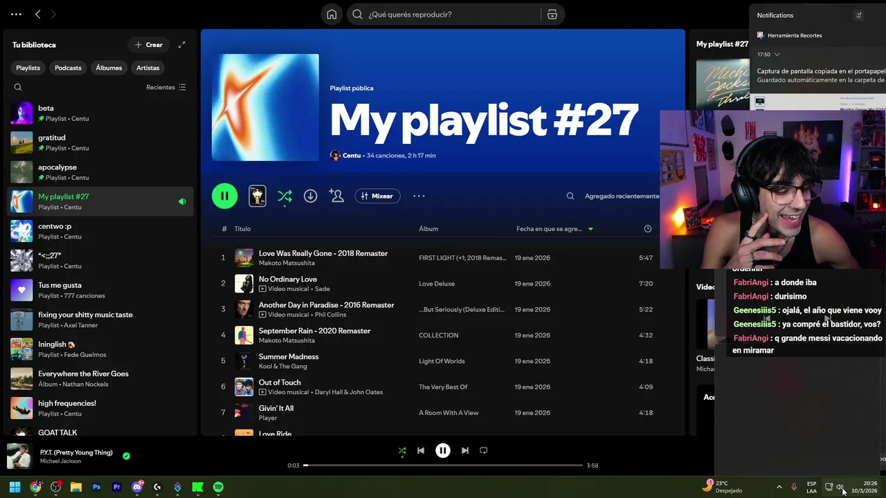886x498 pixels.
Task: Open Chrome from the taskbar
Action: (35, 487)
